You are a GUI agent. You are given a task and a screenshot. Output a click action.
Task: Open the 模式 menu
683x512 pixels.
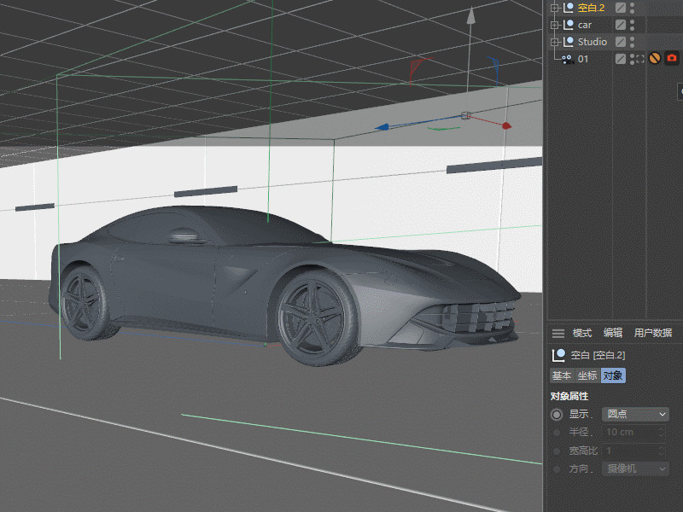pyautogui.click(x=582, y=333)
